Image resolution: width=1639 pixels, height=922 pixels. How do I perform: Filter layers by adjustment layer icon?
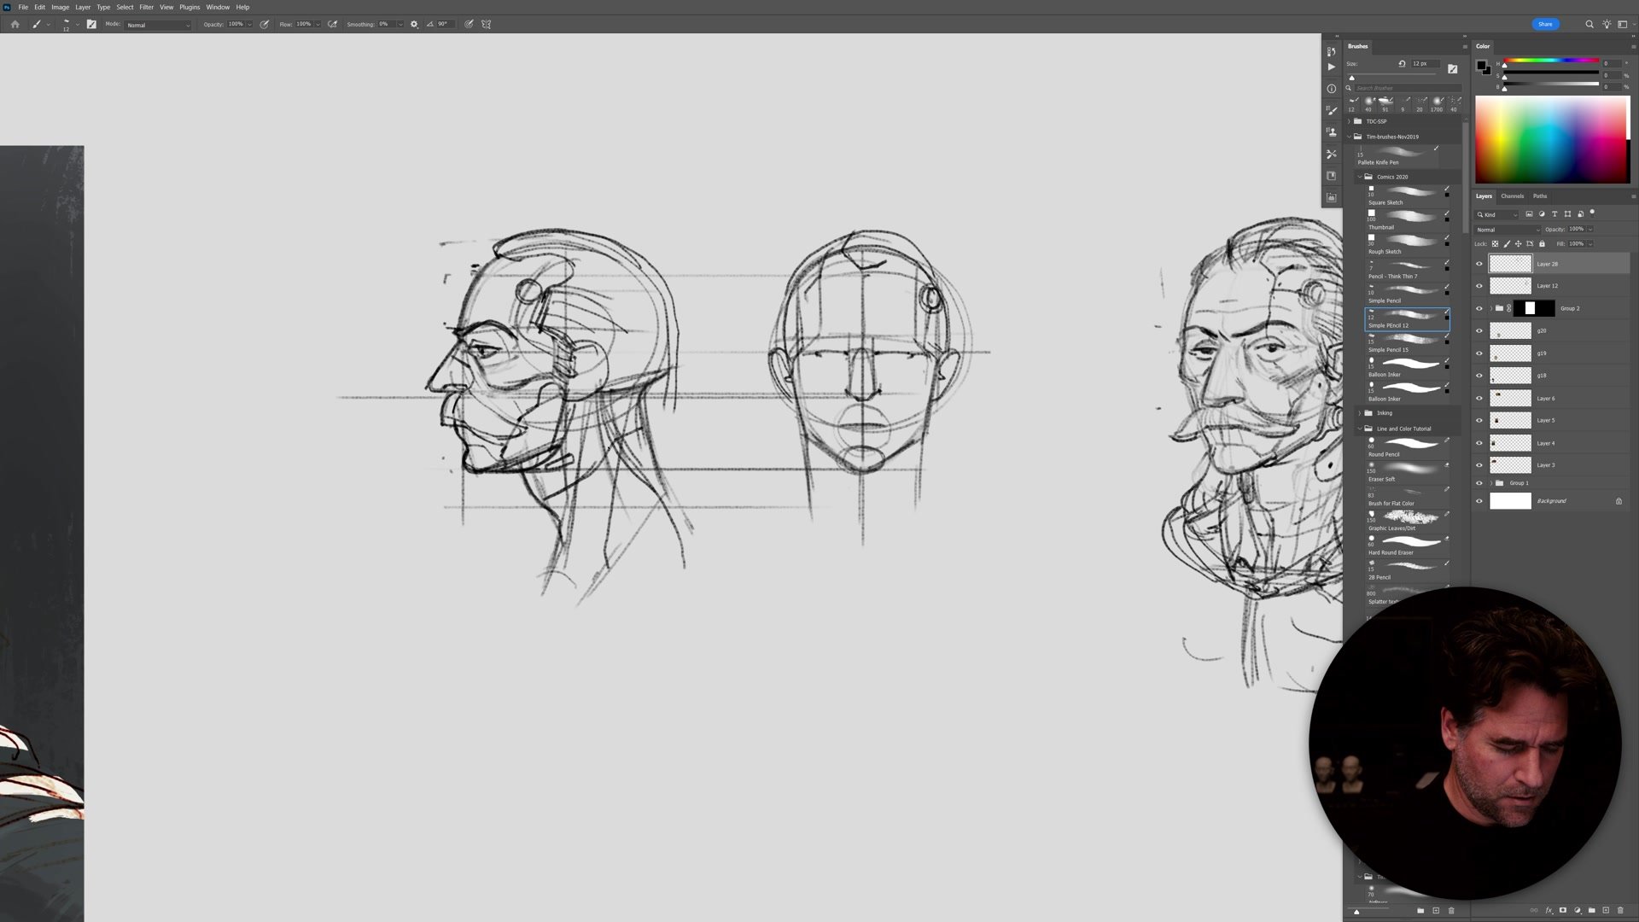[1542, 214]
